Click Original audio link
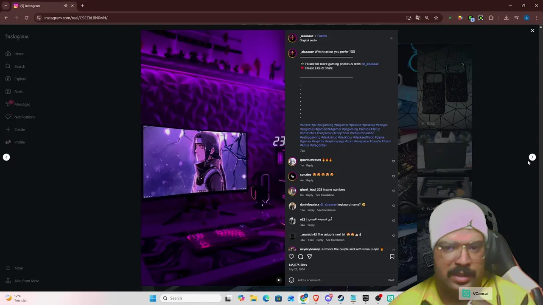Image resolution: width=543 pixels, height=305 pixels. (308, 40)
